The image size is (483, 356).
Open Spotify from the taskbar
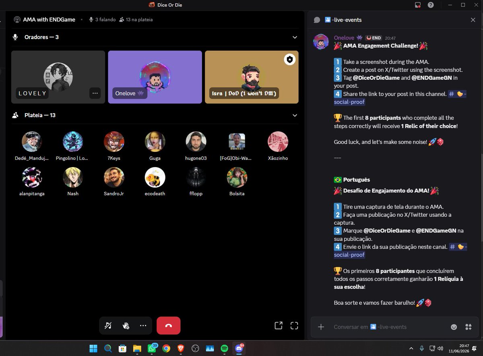pos(225,348)
